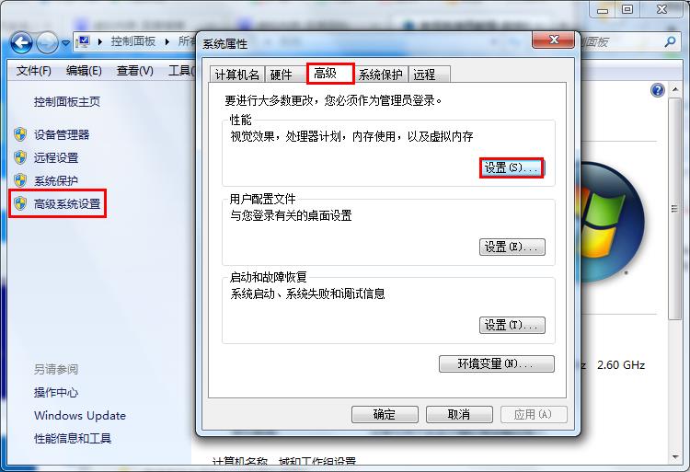This screenshot has height=472, width=690.
Task: Open 高级系统设置 in the sidebar
Action: pos(67,203)
